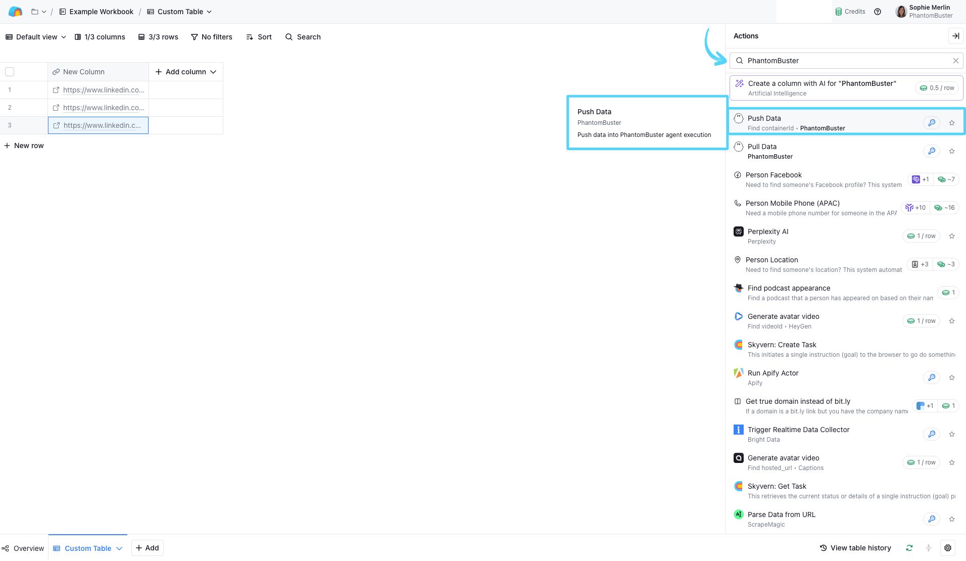Viewport: 966px width, 561px height.
Task: Add a New row
Action: pos(24,146)
